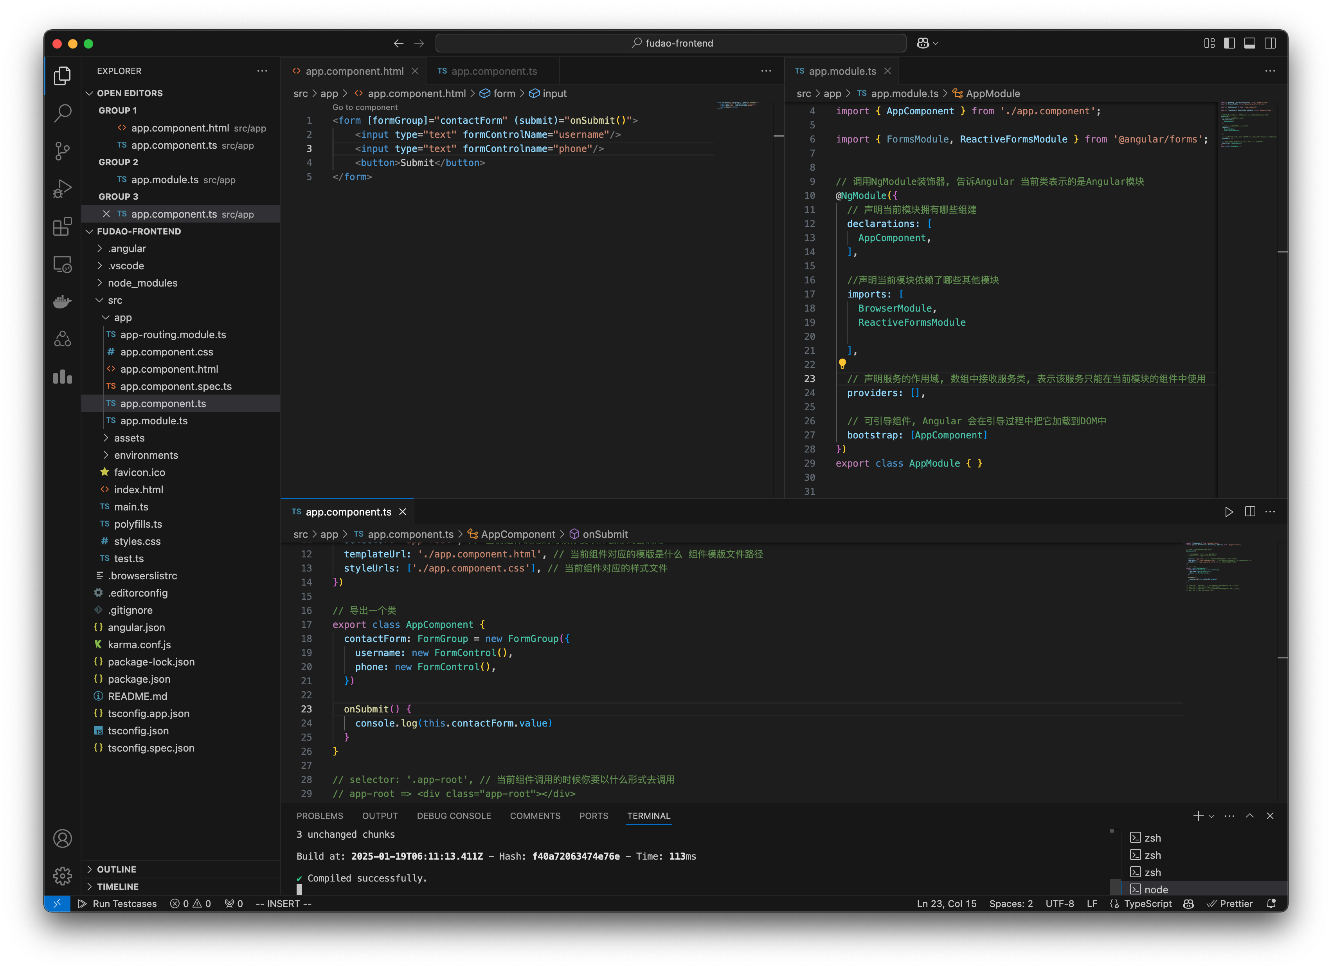This screenshot has width=1332, height=970.
Task: Click the Accounts icon above the settings gear
Action: 62,838
